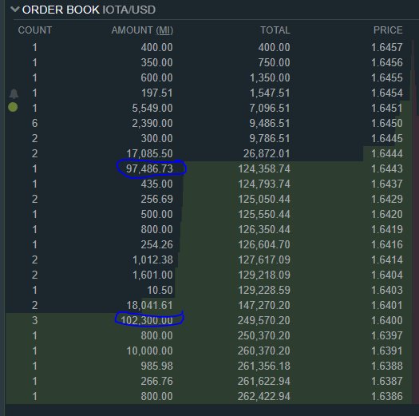The width and height of the screenshot is (419, 416).
Task: Click total 1,547.51
Action: point(270,93)
